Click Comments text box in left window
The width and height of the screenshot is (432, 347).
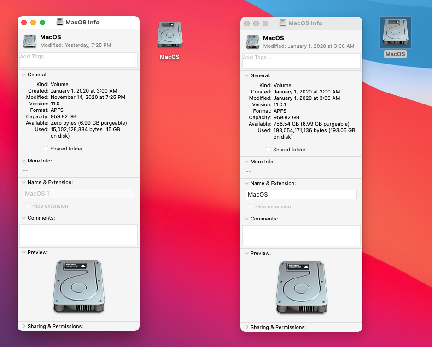click(x=78, y=235)
